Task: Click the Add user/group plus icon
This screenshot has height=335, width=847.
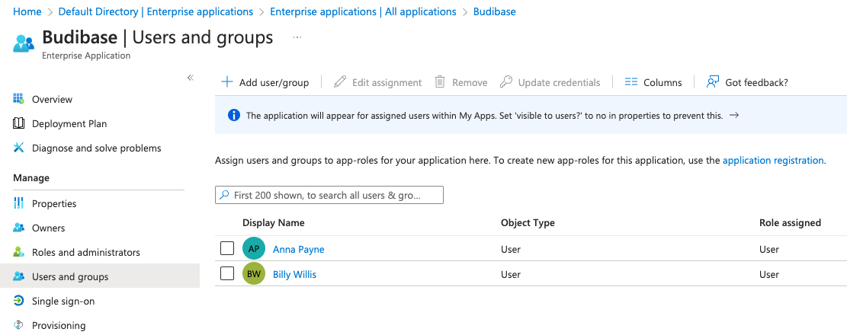Action: (226, 81)
